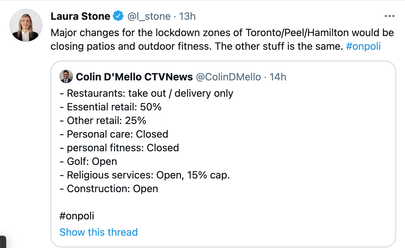The height and width of the screenshot is (248, 405).
Task: Click the Show this thread link
Action: (99, 232)
